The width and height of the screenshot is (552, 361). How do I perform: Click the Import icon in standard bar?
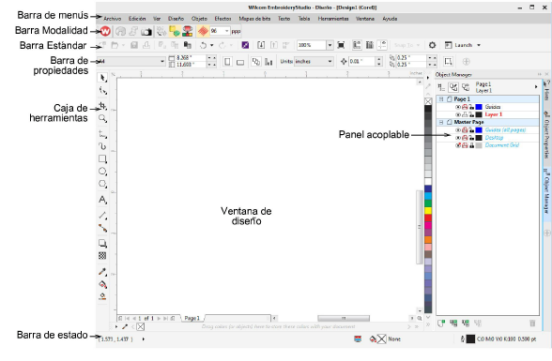pos(261,45)
